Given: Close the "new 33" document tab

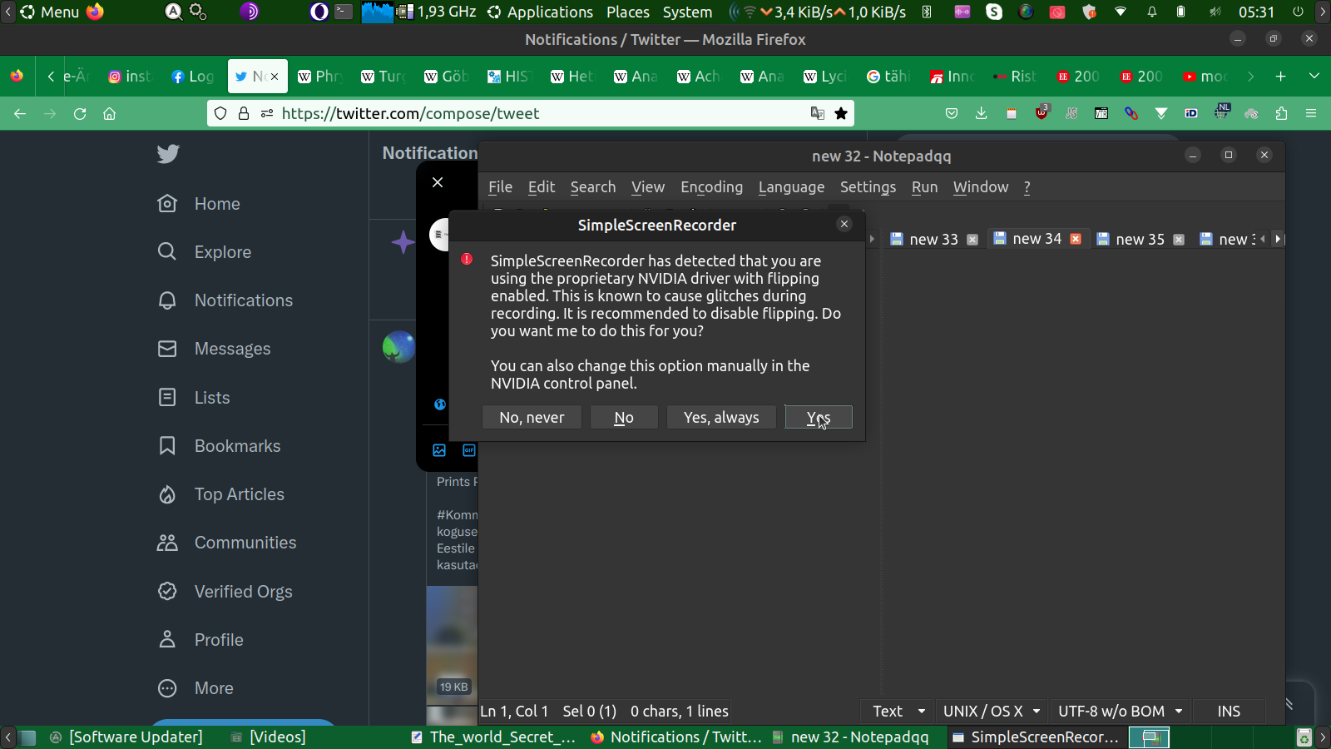Looking at the screenshot, I should pos(972,240).
